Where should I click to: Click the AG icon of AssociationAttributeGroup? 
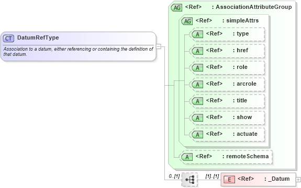click(176, 8)
